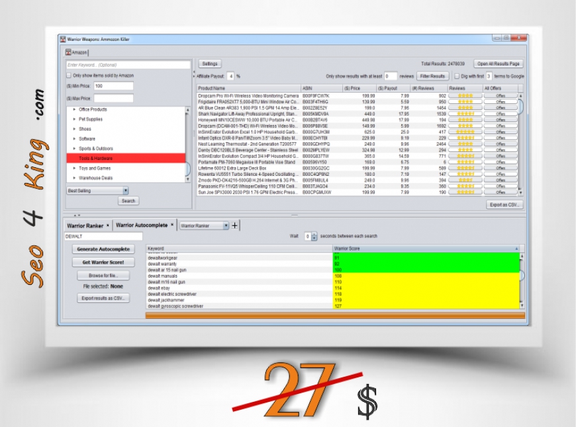Select the dewalt manuals keyword row
Image resolution: width=576 pixels, height=427 pixels.
click(x=333, y=276)
